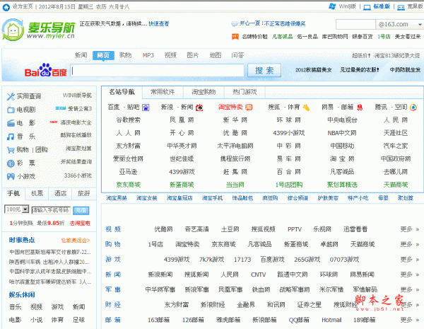Open the 旅游 tab
This screenshot has width=424, height=329.
coord(83,193)
